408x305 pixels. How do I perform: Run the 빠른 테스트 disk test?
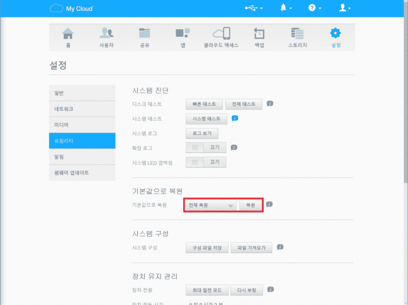pos(205,104)
